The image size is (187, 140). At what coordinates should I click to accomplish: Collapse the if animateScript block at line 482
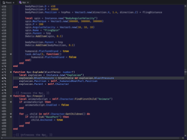pos(11,102)
